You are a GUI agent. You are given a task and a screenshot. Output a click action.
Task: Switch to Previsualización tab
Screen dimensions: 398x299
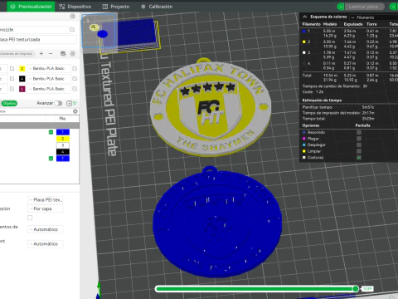pyautogui.click(x=31, y=7)
